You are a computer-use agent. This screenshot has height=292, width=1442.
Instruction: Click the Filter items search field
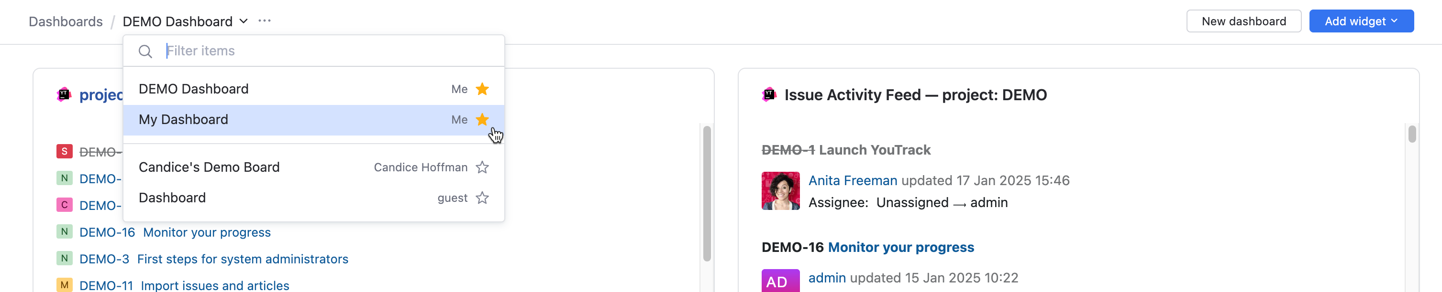click(x=330, y=52)
